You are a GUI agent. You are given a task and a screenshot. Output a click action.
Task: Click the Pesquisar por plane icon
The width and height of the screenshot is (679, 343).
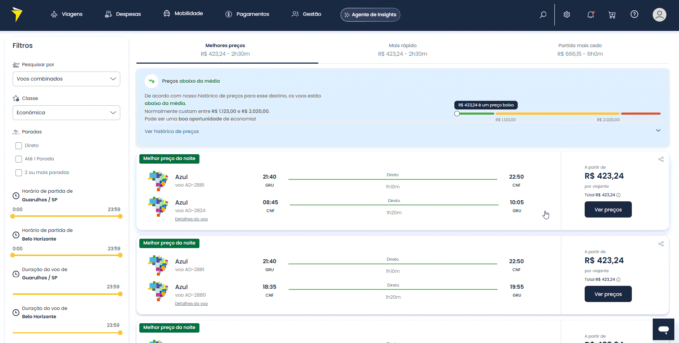16,65
